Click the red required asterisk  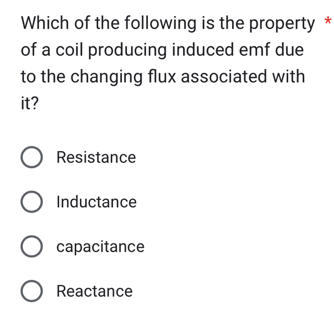[327, 22]
